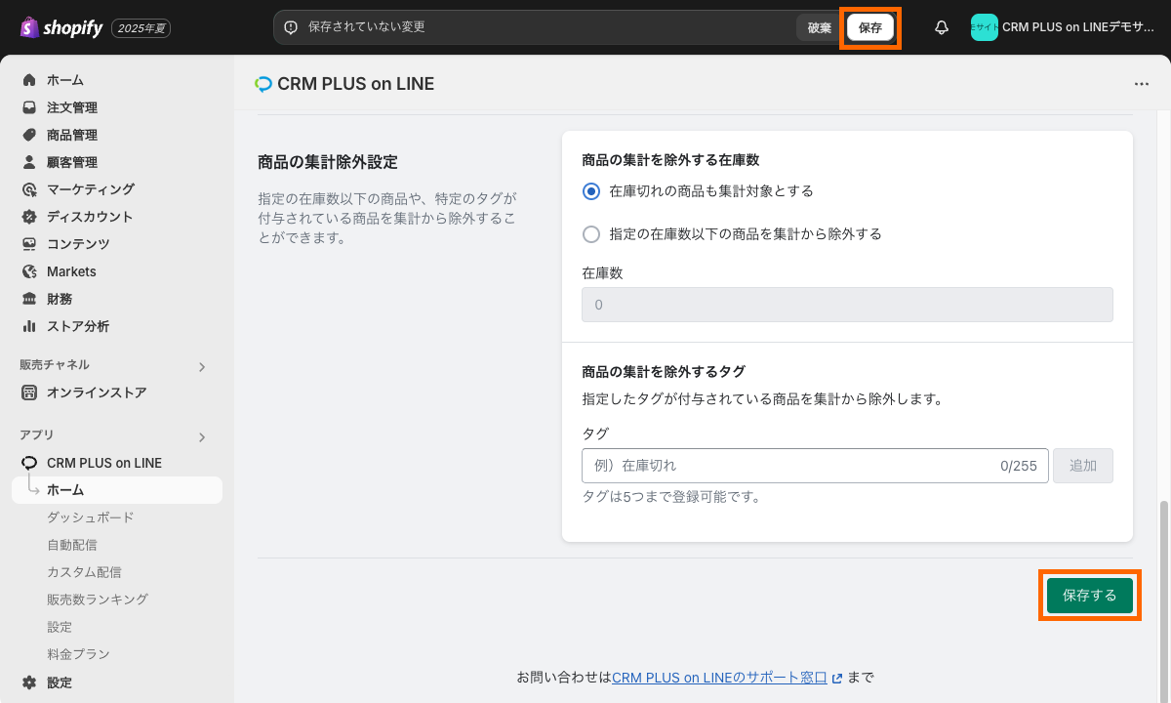The width and height of the screenshot is (1171, 703).
Task: Click the 商品の集計除外設定 heading
Action: tap(328, 161)
